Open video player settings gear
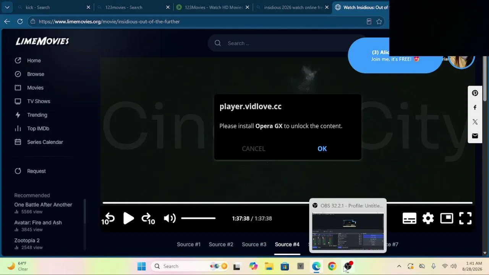 click(x=428, y=218)
